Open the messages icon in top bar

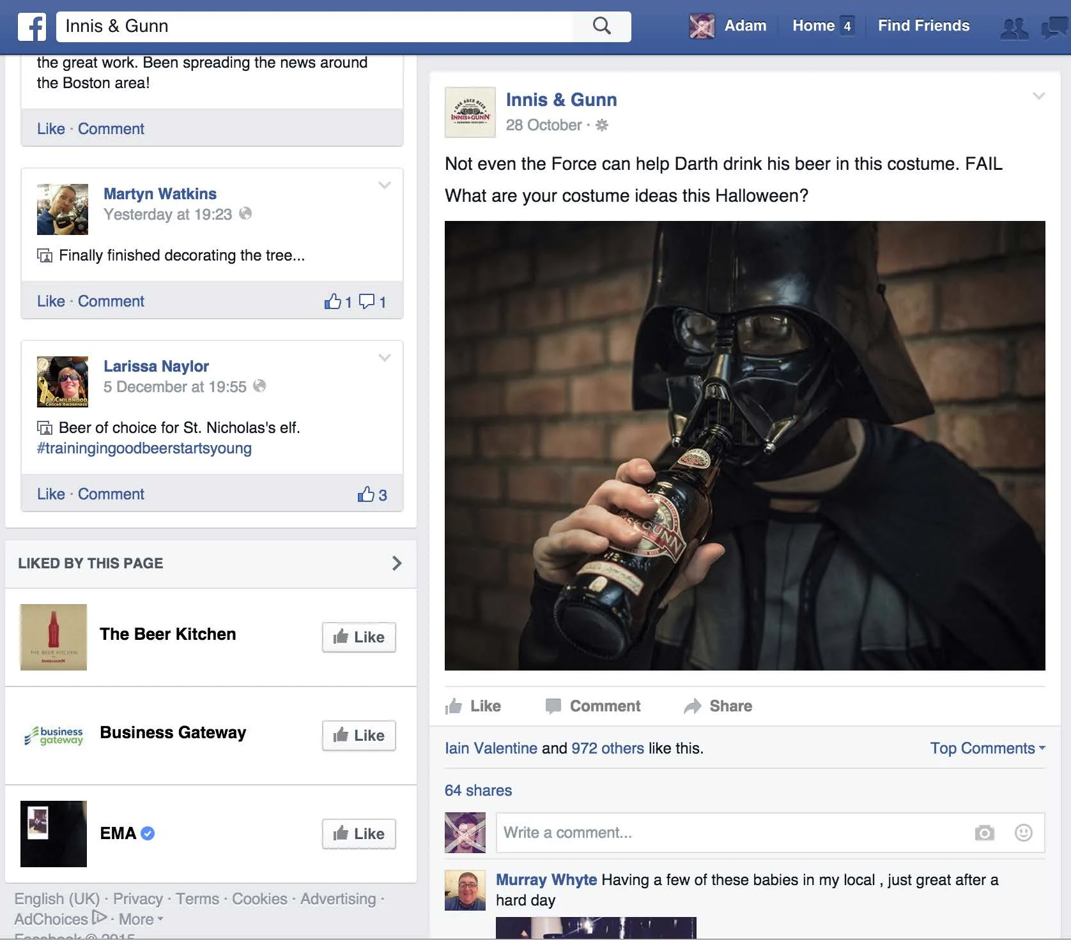click(x=1056, y=28)
